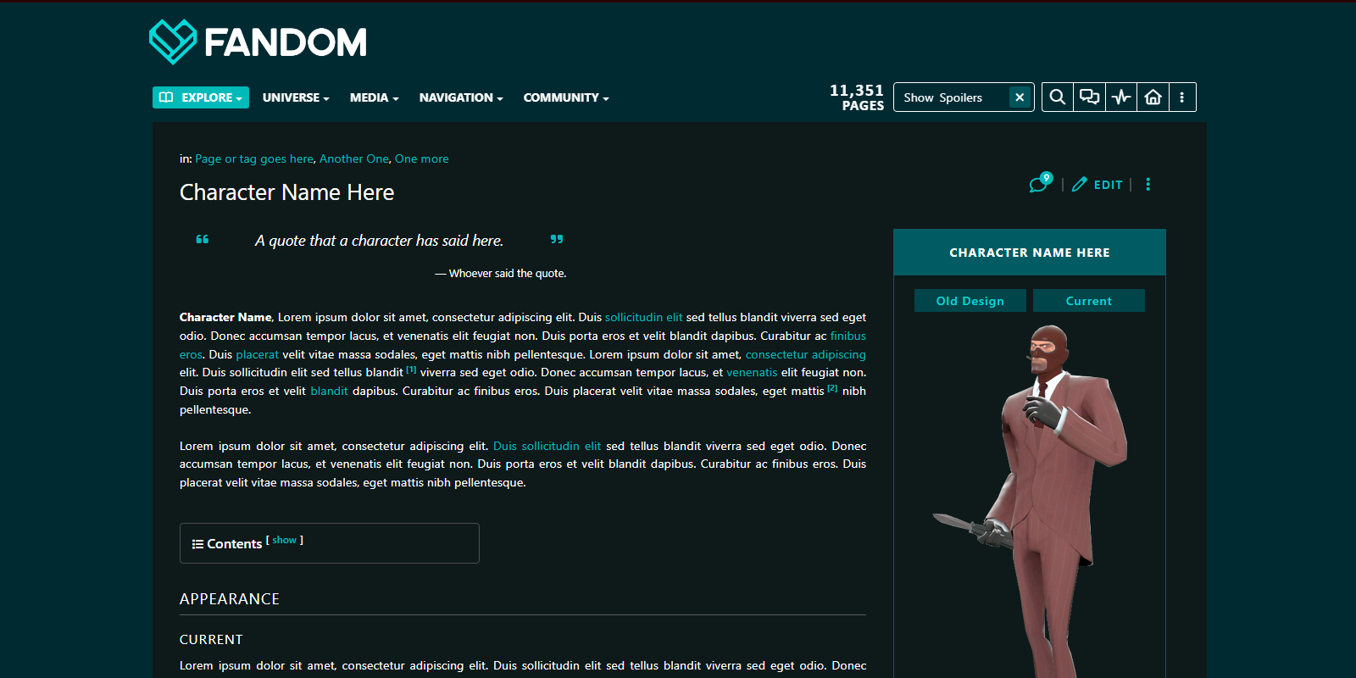Open the header three-dot more menu
1356x678 pixels.
click(x=1182, y=97)
